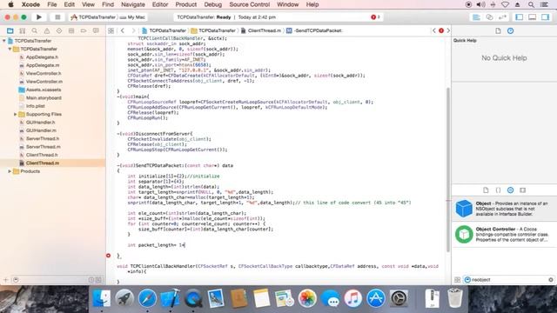Toggle the Utilities panel visibility
The height and width of the screenshot is (313, 557).
point(546,17)
